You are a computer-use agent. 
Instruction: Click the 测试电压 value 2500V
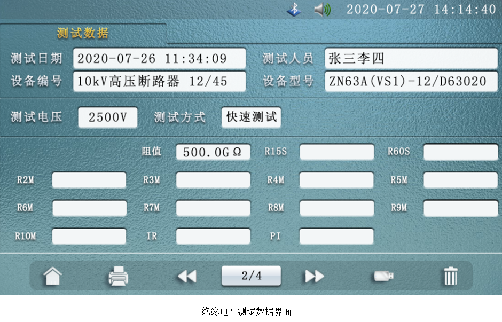(x=108, y=117)
